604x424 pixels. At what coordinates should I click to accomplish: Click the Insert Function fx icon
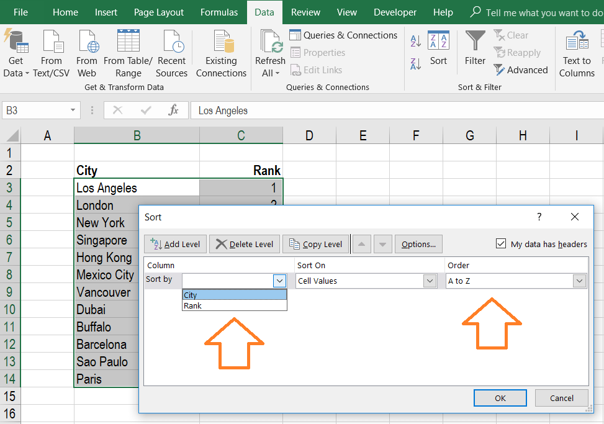[x=173, y=110]
